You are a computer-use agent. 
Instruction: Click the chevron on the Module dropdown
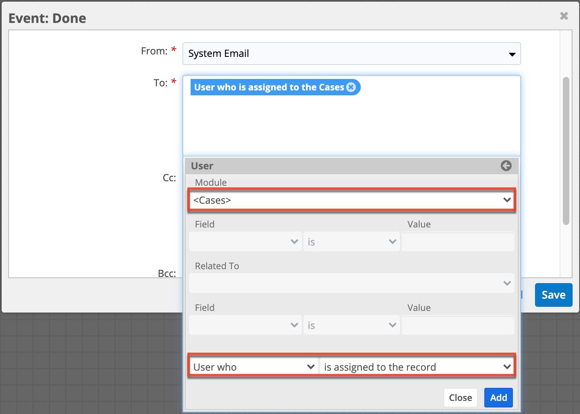pos(507,200)
